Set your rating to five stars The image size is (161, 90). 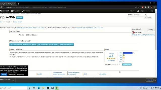pos(119,64)
